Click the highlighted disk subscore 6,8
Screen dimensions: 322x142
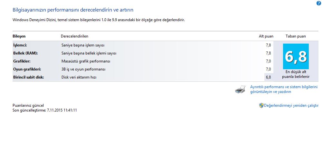tap(269, 77)
